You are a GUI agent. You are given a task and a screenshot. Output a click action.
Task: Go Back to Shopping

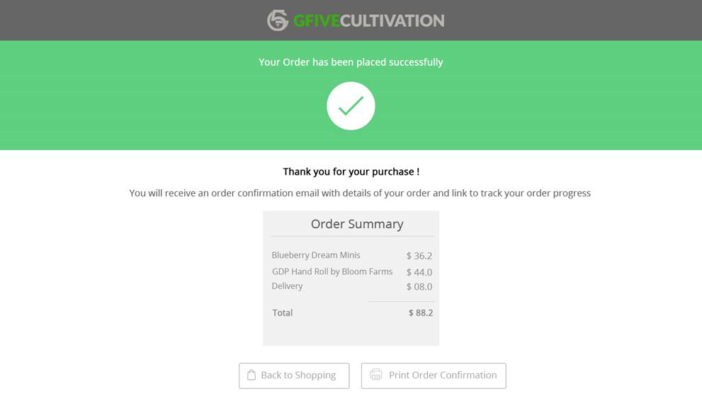click(x=294, y=375)
